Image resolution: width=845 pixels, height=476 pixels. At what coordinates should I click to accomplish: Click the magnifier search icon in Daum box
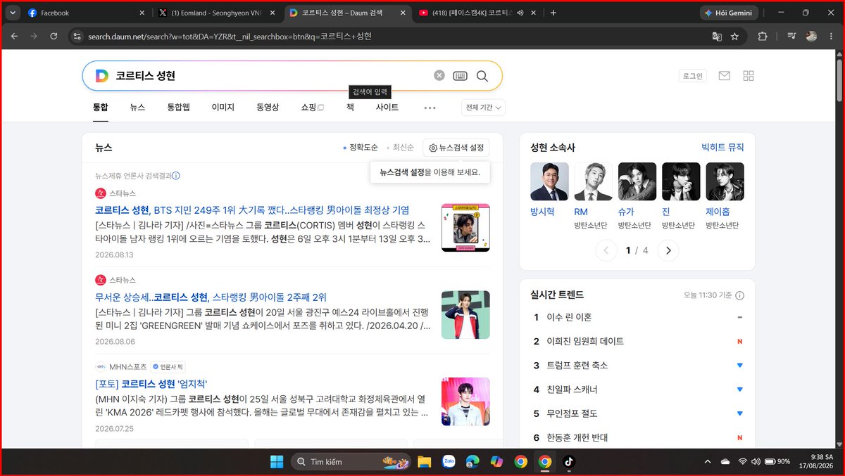482,76
